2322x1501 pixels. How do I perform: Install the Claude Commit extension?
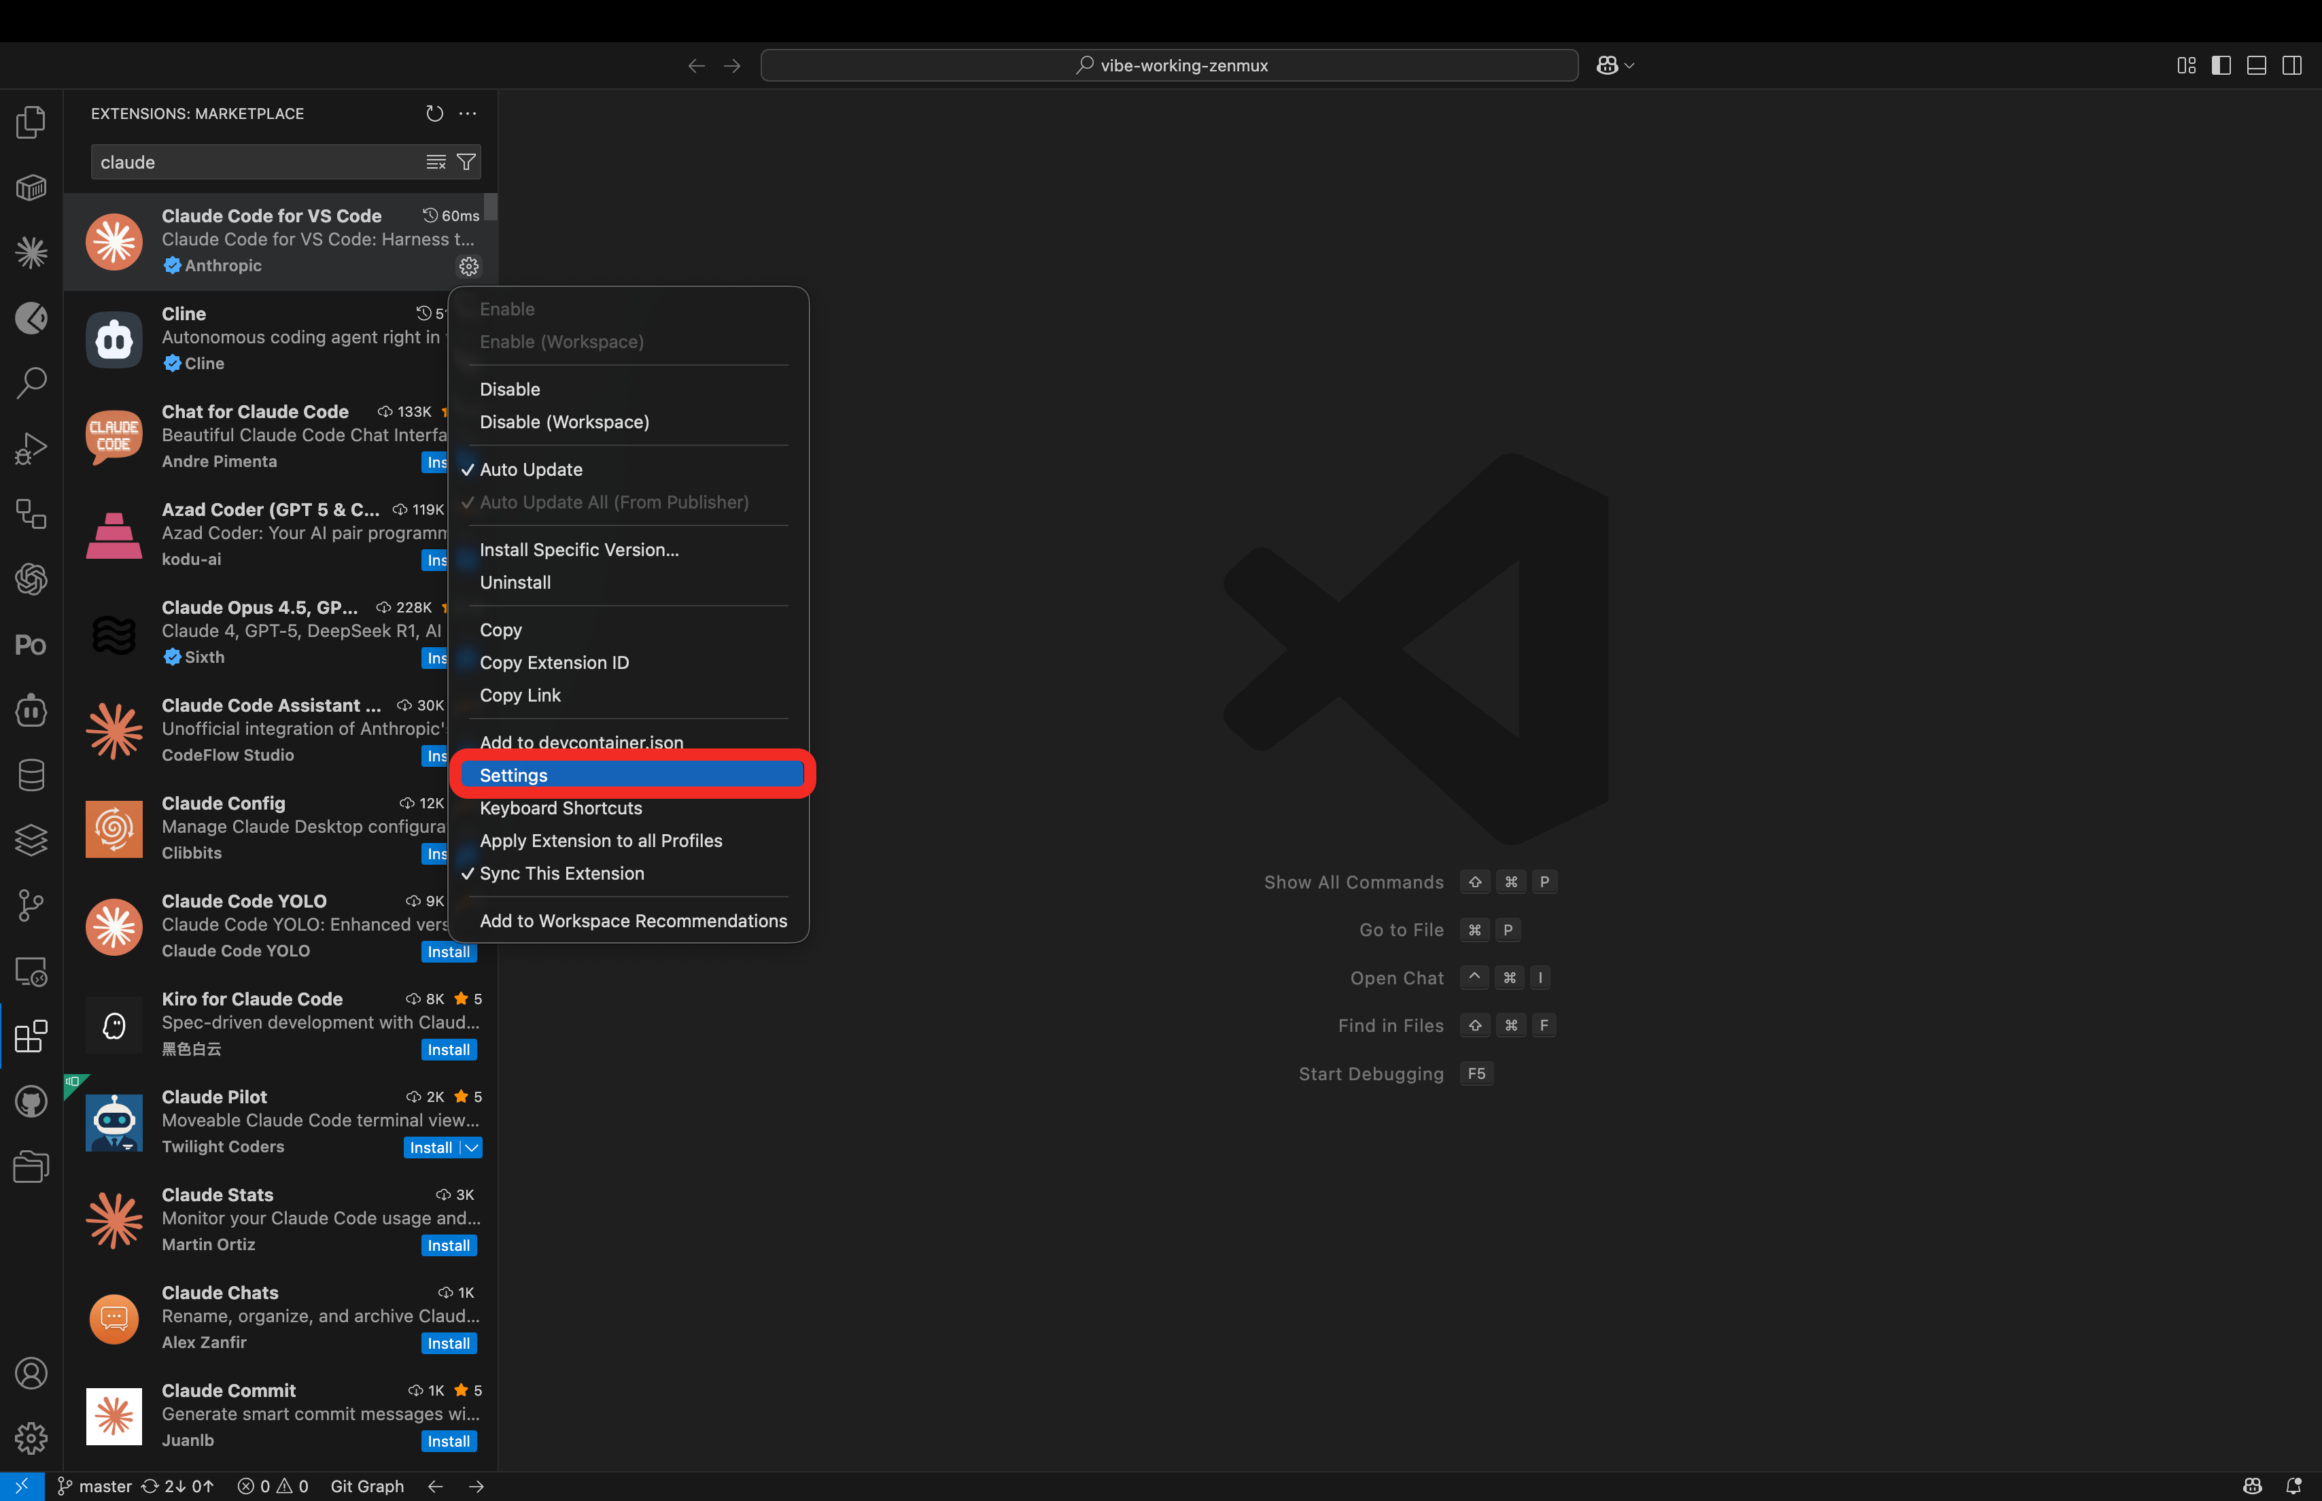(448, 1440)
